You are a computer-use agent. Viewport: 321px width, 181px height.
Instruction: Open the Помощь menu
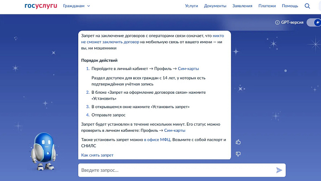(x=290, y=6)
